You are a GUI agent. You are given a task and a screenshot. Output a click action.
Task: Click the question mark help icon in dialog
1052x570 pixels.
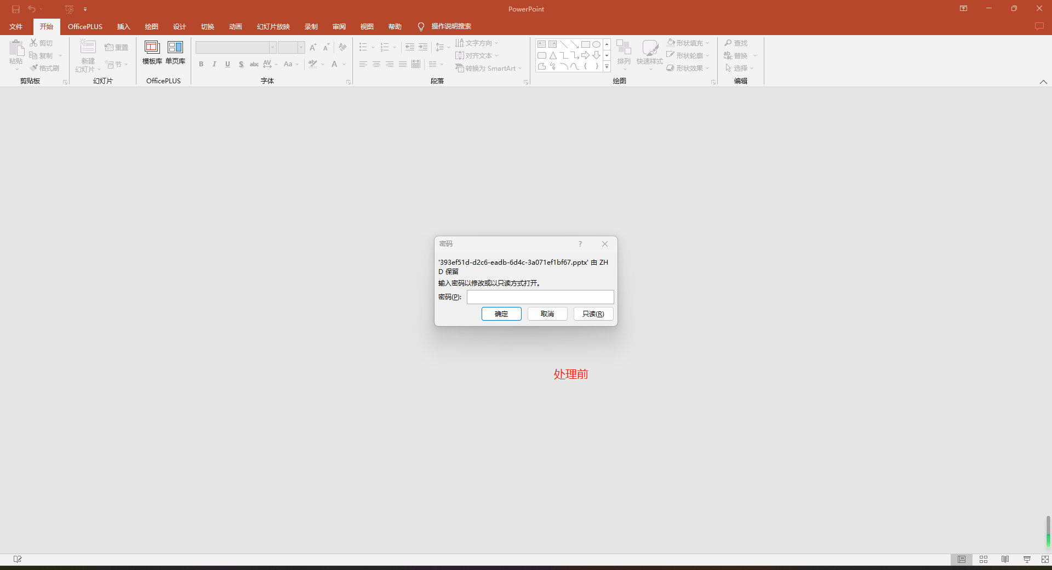click(580, 244)
